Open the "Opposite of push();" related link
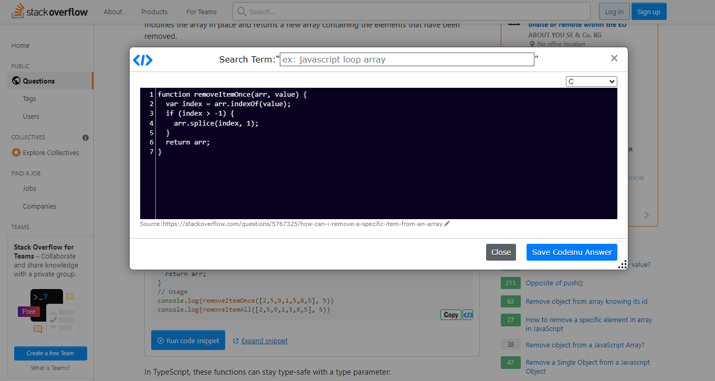This screenshot has width=715, height=381. pos(554,283)
